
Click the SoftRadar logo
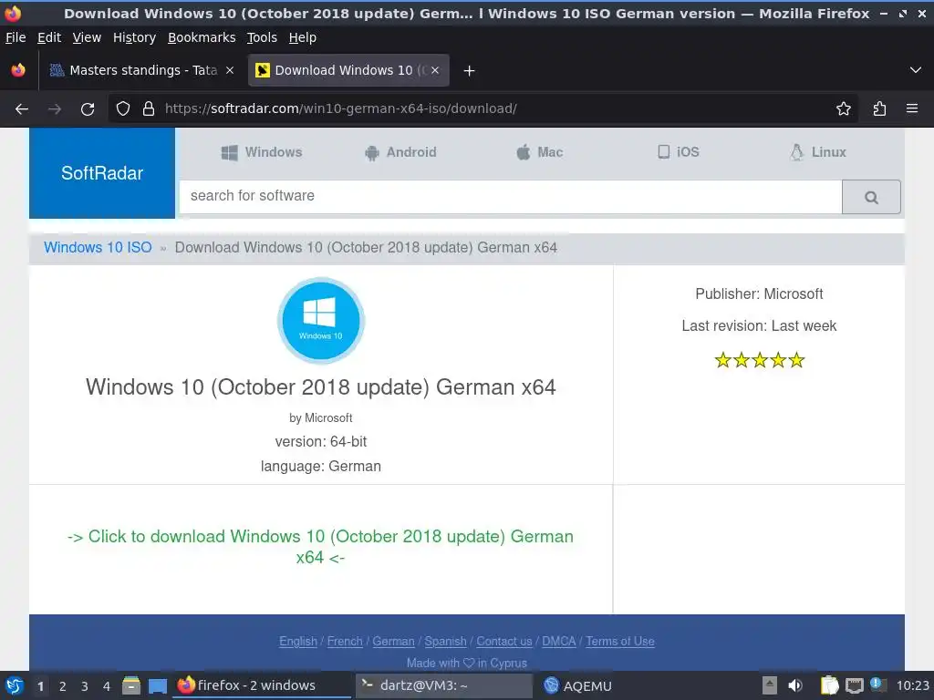pos(102,173)
